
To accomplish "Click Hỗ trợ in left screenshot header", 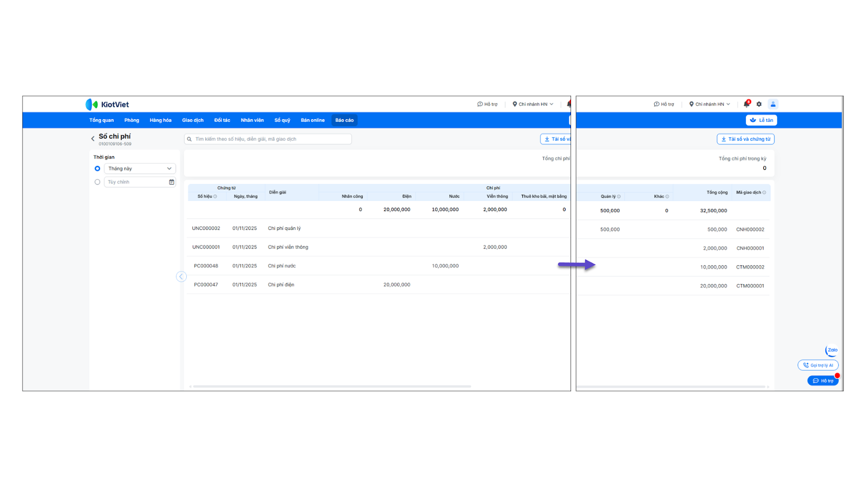I will pos(487,104).
